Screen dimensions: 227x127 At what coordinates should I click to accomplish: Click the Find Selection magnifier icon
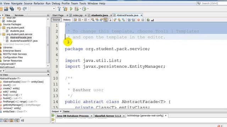93,20
